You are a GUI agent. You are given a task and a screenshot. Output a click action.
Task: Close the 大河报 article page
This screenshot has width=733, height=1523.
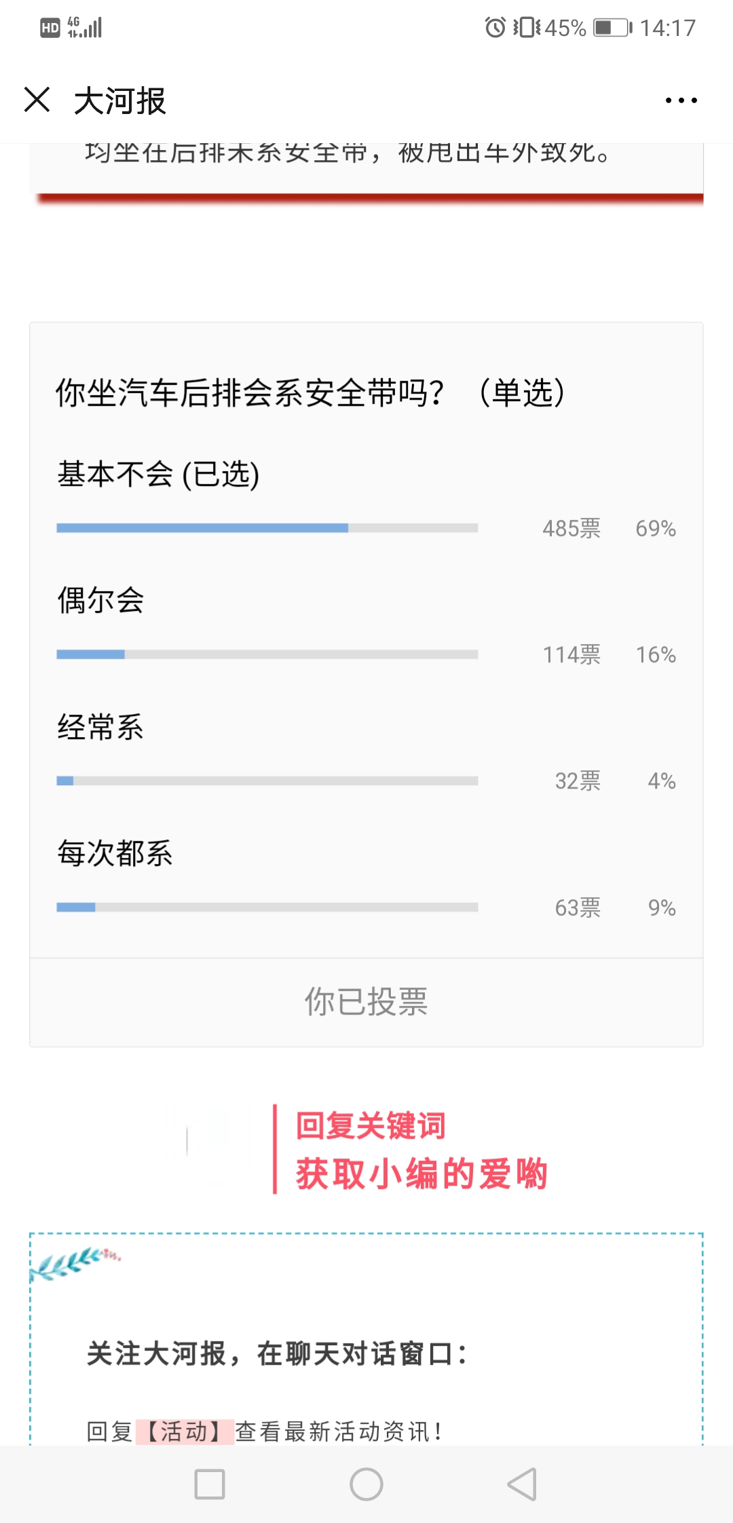[x=37, y=100]
